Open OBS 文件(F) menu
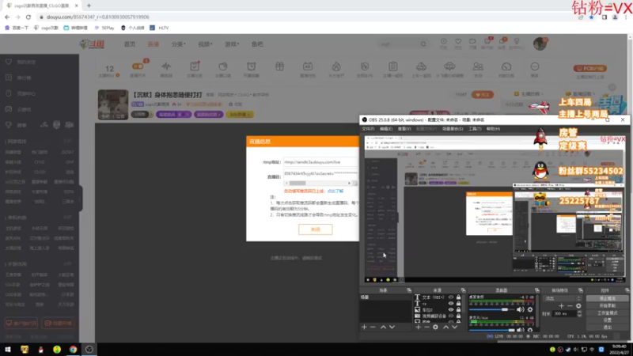Image resolution: width=633 pixels, height=356 pixels. pyautogui.click(x=368, y=129)
